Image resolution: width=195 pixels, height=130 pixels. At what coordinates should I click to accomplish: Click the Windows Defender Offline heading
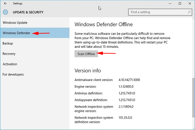point(104,25)
